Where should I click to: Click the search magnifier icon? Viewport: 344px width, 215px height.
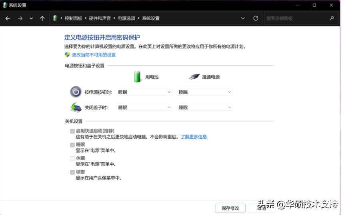click(332, 18)
